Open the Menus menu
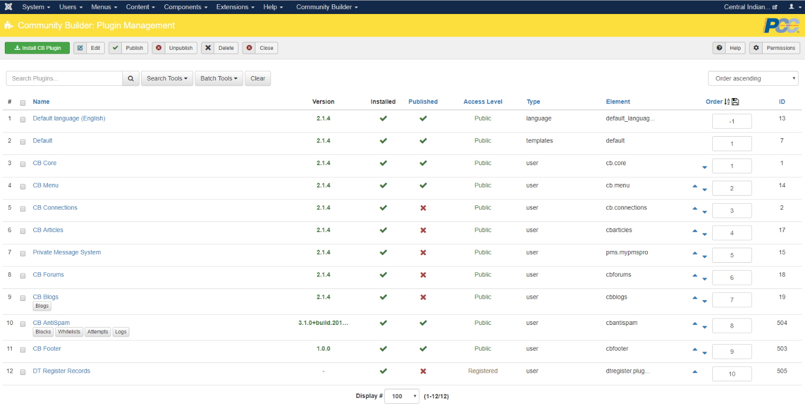The width and height of the screenshot is (805, 408). 104,7
